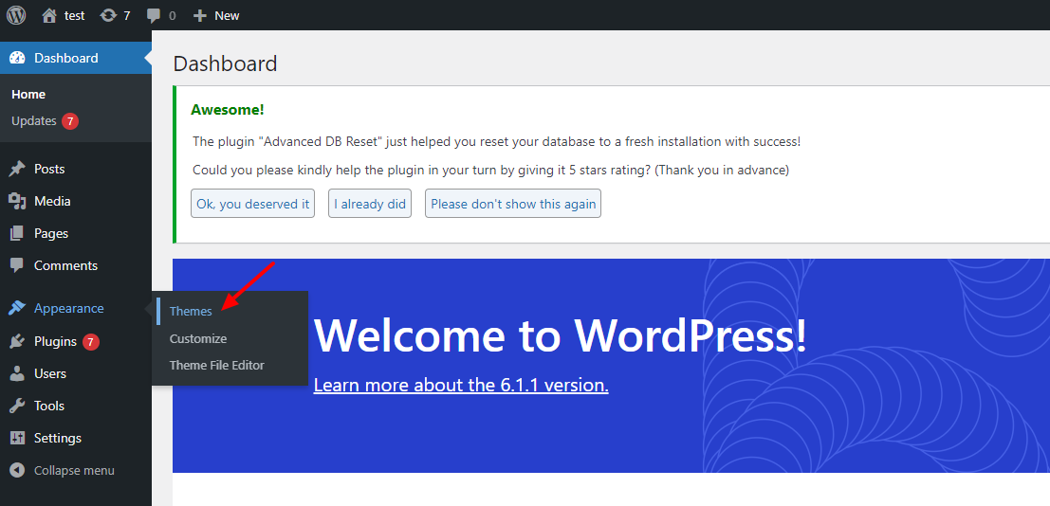This screenshot has height=506, width=1050.
Task: Click the updates refresh icon in admin bar
Action: [x=108, y=15]
